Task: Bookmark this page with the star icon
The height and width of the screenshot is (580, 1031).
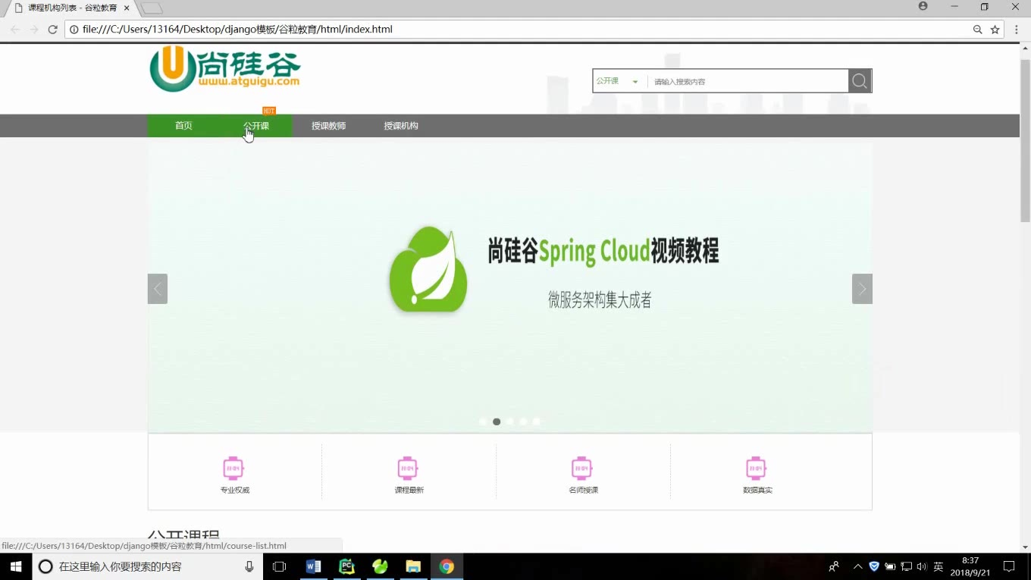Action: point(995,30)
